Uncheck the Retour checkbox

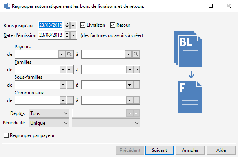[113, 25]
